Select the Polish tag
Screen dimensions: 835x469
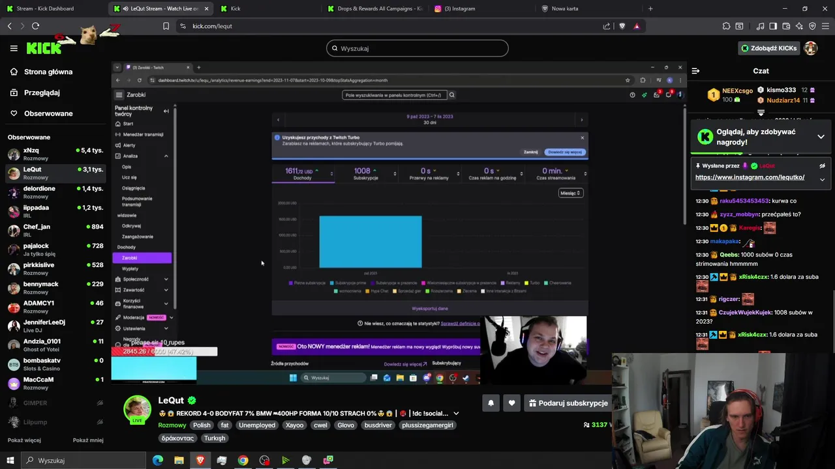[x=202, y=425]
